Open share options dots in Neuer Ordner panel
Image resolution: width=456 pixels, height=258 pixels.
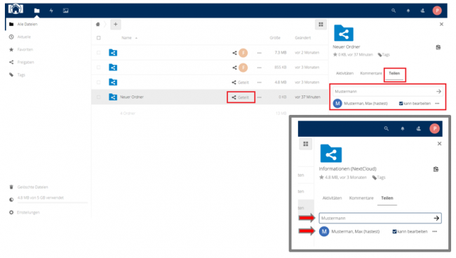click(437, 104)
